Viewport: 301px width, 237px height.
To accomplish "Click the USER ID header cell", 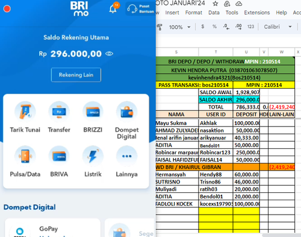I will (x=216, y=115).
